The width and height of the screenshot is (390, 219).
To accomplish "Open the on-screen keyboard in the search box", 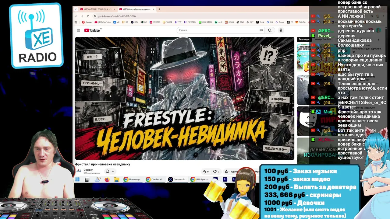I will 261,30.
